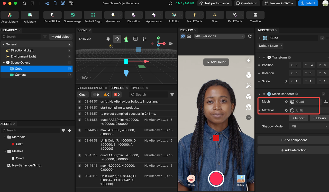Collapse the General group in hierarchy
The width and height of the screenshot is (329, 192).
(x=4, y=44)
